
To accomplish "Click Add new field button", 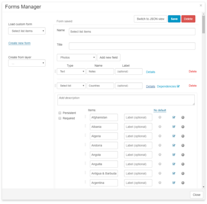I will click(x=109, y=57).
